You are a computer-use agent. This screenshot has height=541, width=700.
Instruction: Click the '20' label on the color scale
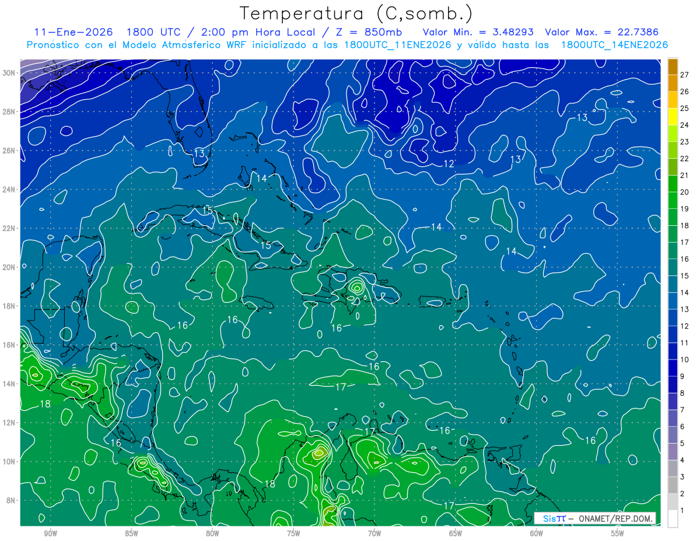point(685,192)
